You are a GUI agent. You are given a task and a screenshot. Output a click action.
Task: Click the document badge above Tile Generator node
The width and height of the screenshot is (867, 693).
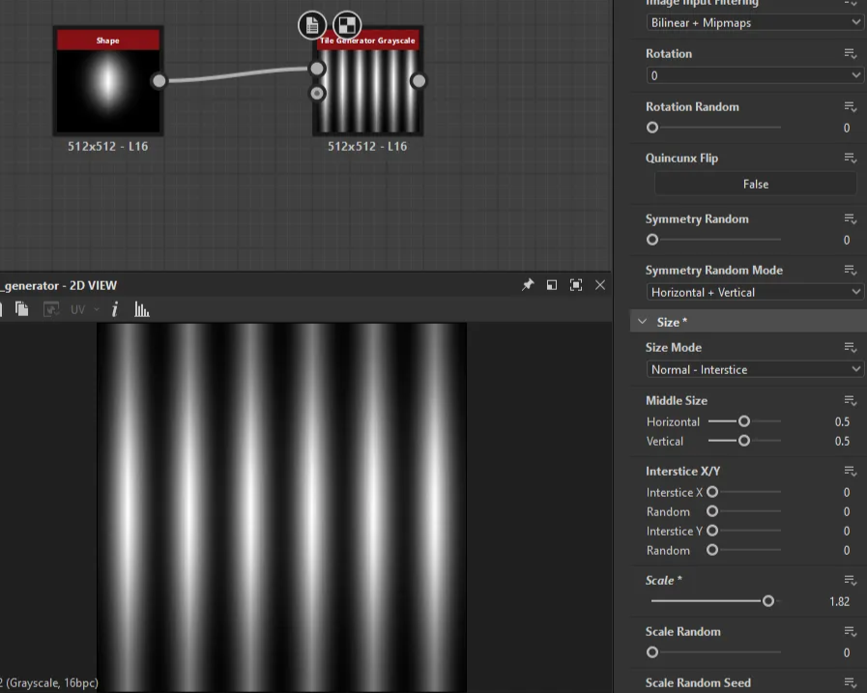point(311,25)
